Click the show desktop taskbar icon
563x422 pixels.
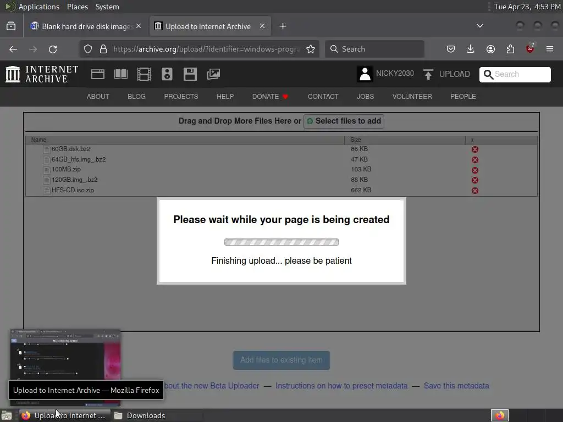7,415
